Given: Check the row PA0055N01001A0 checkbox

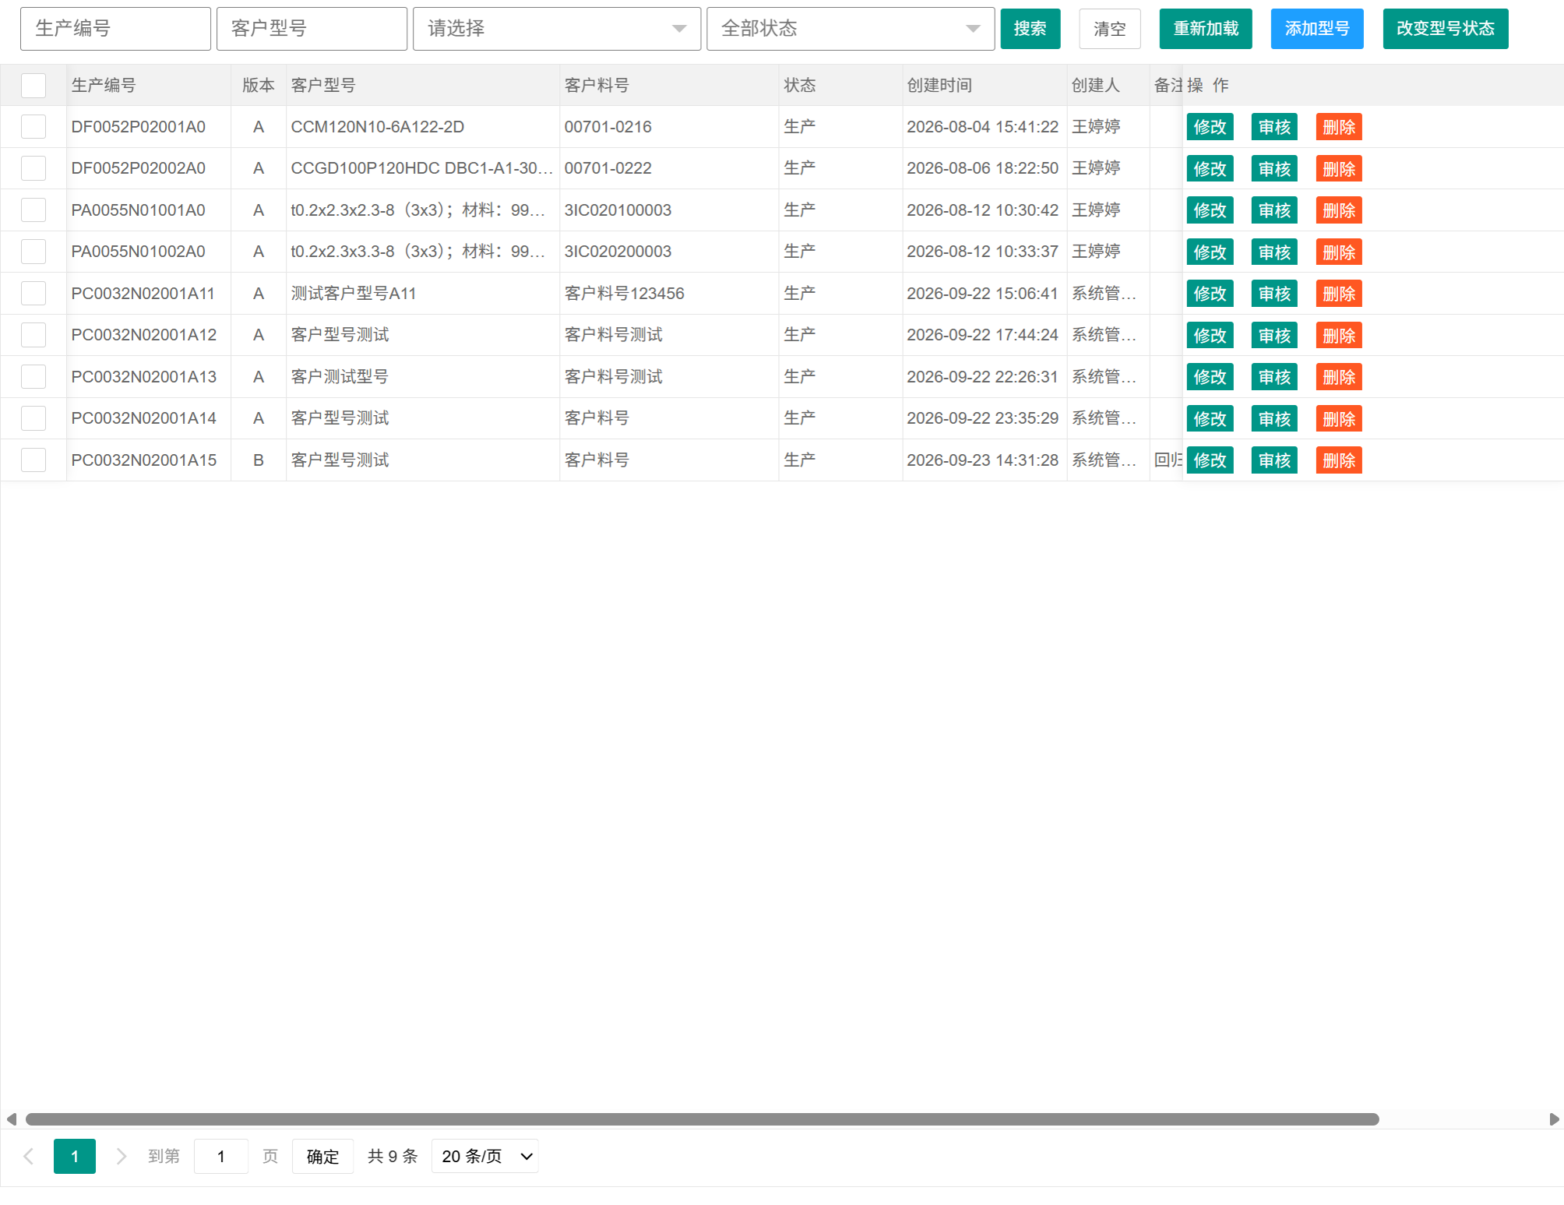Looking at the screenshot, I should pos(33,210).
